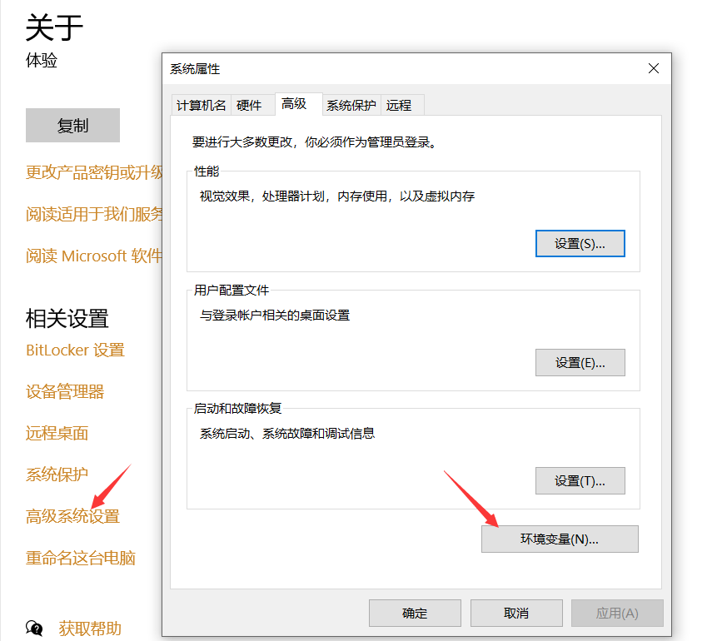Open user profile 设置(E) options

(x=580, y=362)
